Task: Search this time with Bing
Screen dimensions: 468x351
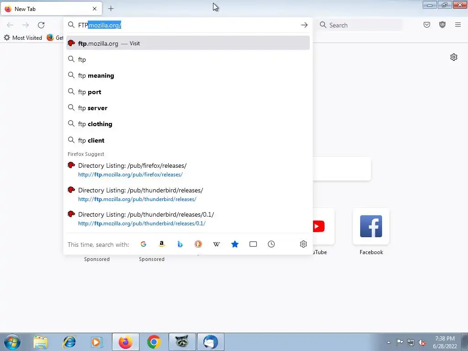Action: [180, 244]
